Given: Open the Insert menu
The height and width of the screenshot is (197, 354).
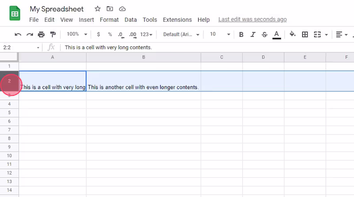Looking at the screenshot, I should tap(86, 20).
